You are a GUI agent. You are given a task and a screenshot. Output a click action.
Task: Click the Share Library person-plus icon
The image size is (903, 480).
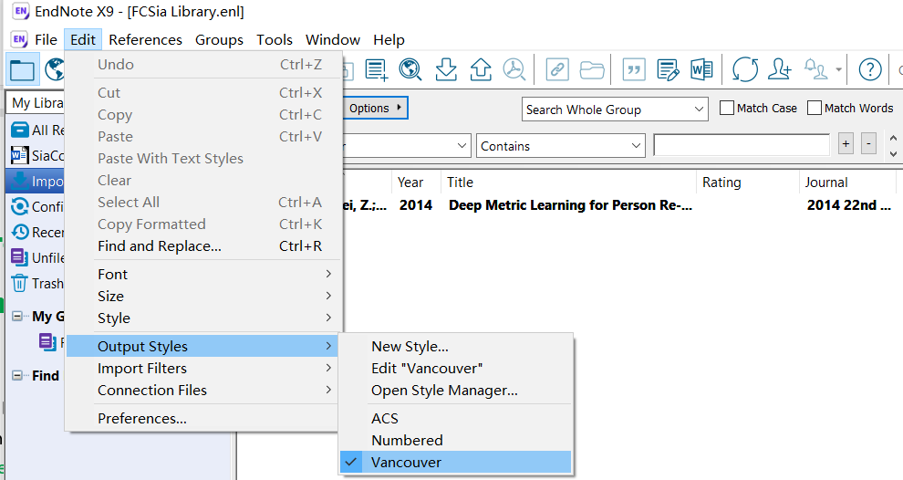point(779,69)
